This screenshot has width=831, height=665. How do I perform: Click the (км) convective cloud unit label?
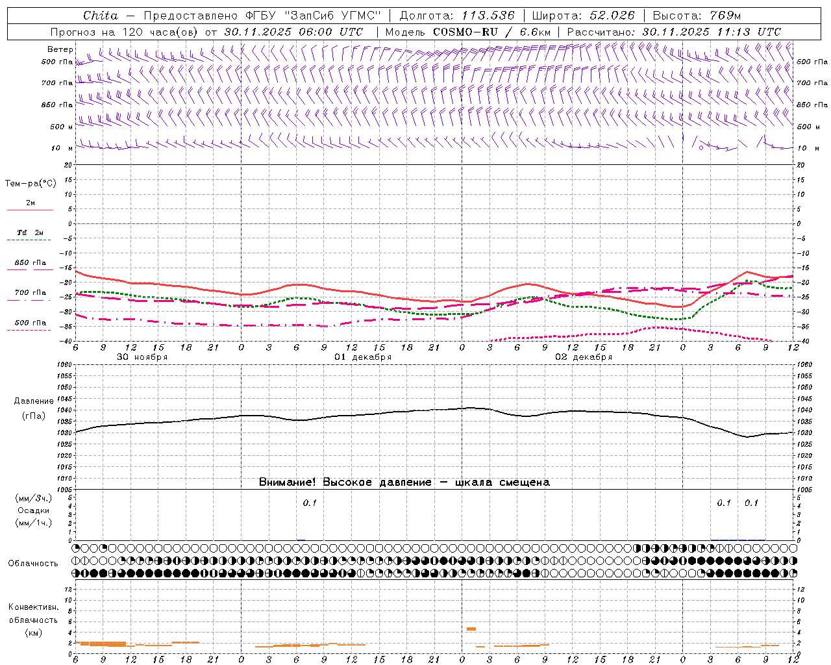(x=33, y=633)
